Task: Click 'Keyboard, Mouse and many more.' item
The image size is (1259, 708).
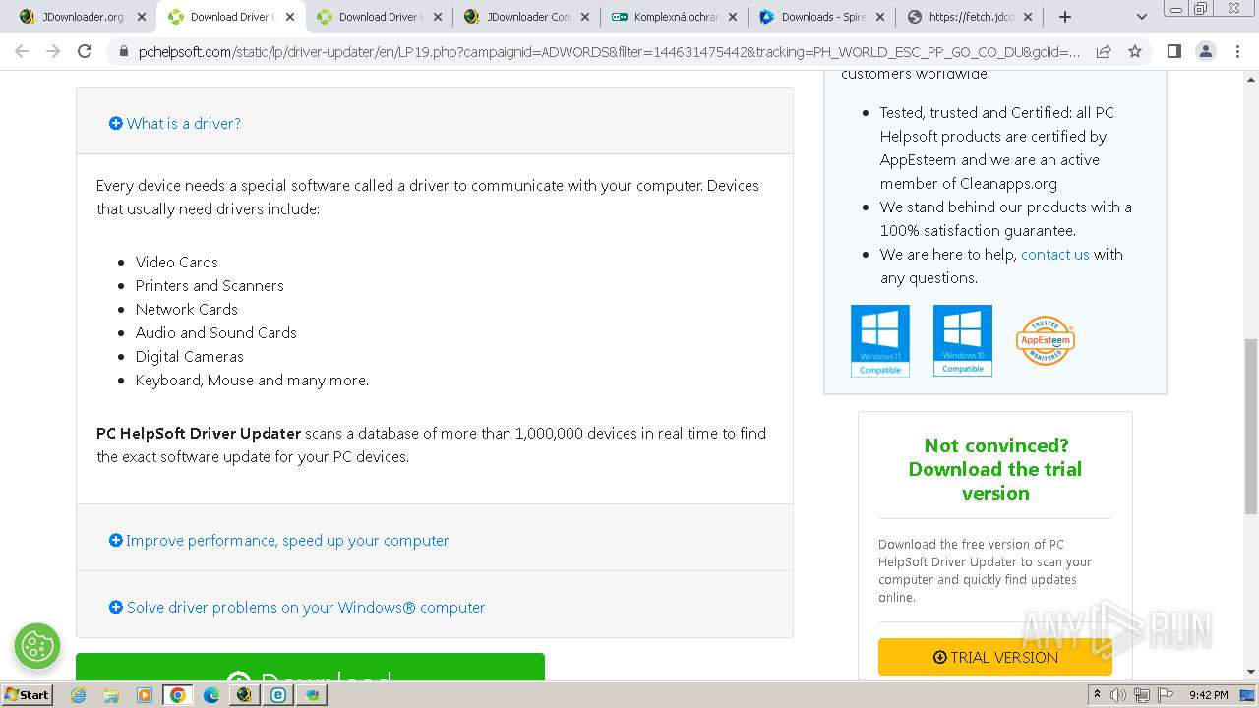Action: point(253,380)
